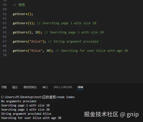The image size is (143, 122).
Task: Select the 终端 (Terminal) tab
Action: point(80,87)
